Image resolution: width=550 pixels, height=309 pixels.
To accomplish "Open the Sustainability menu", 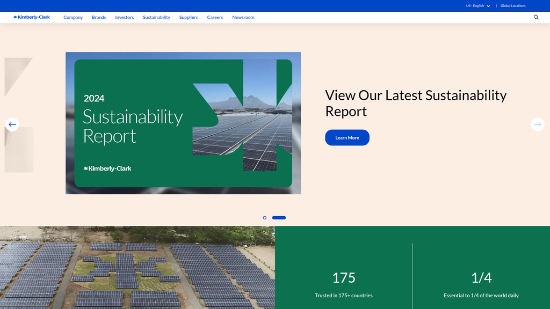I will tap(156, 17).
